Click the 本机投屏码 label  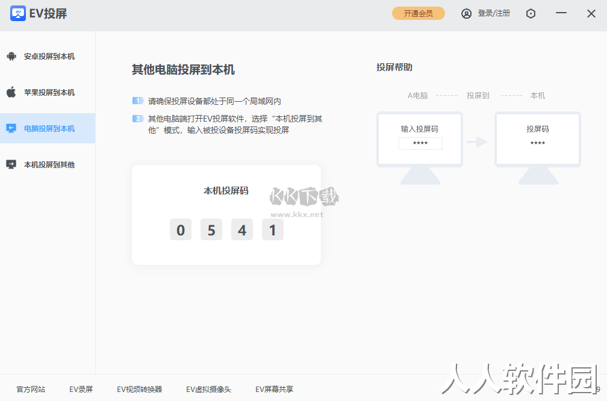pyautogui.click(x=226, y=191)
